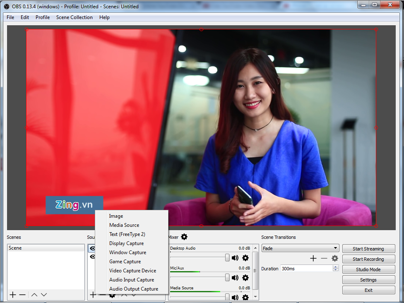
Task: Click the Start Streaming button
Action: click(x=368, y=248)
